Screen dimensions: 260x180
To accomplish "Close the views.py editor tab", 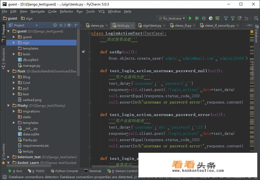I will tap(107, 26).
